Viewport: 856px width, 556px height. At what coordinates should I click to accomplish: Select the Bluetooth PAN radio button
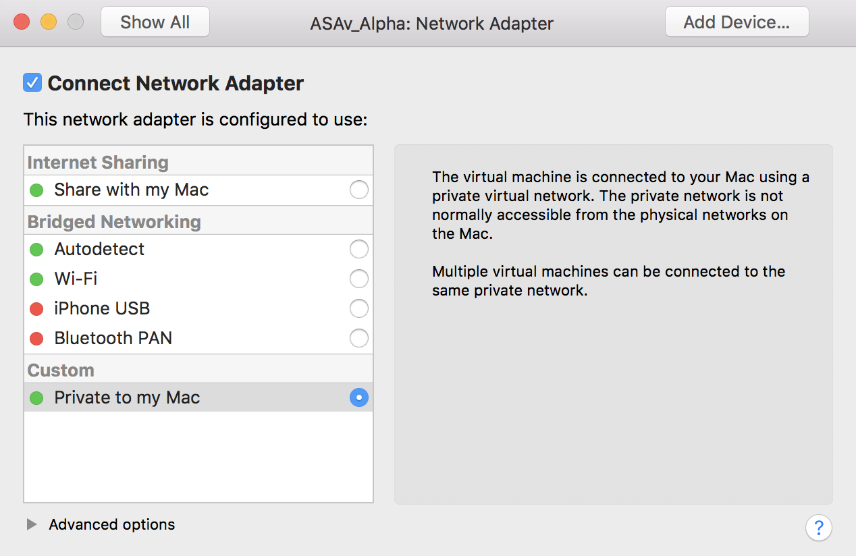point(359,338)
